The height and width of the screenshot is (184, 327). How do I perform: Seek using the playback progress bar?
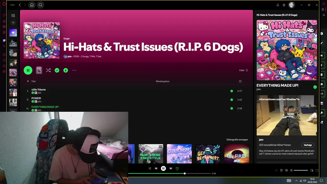169,174
